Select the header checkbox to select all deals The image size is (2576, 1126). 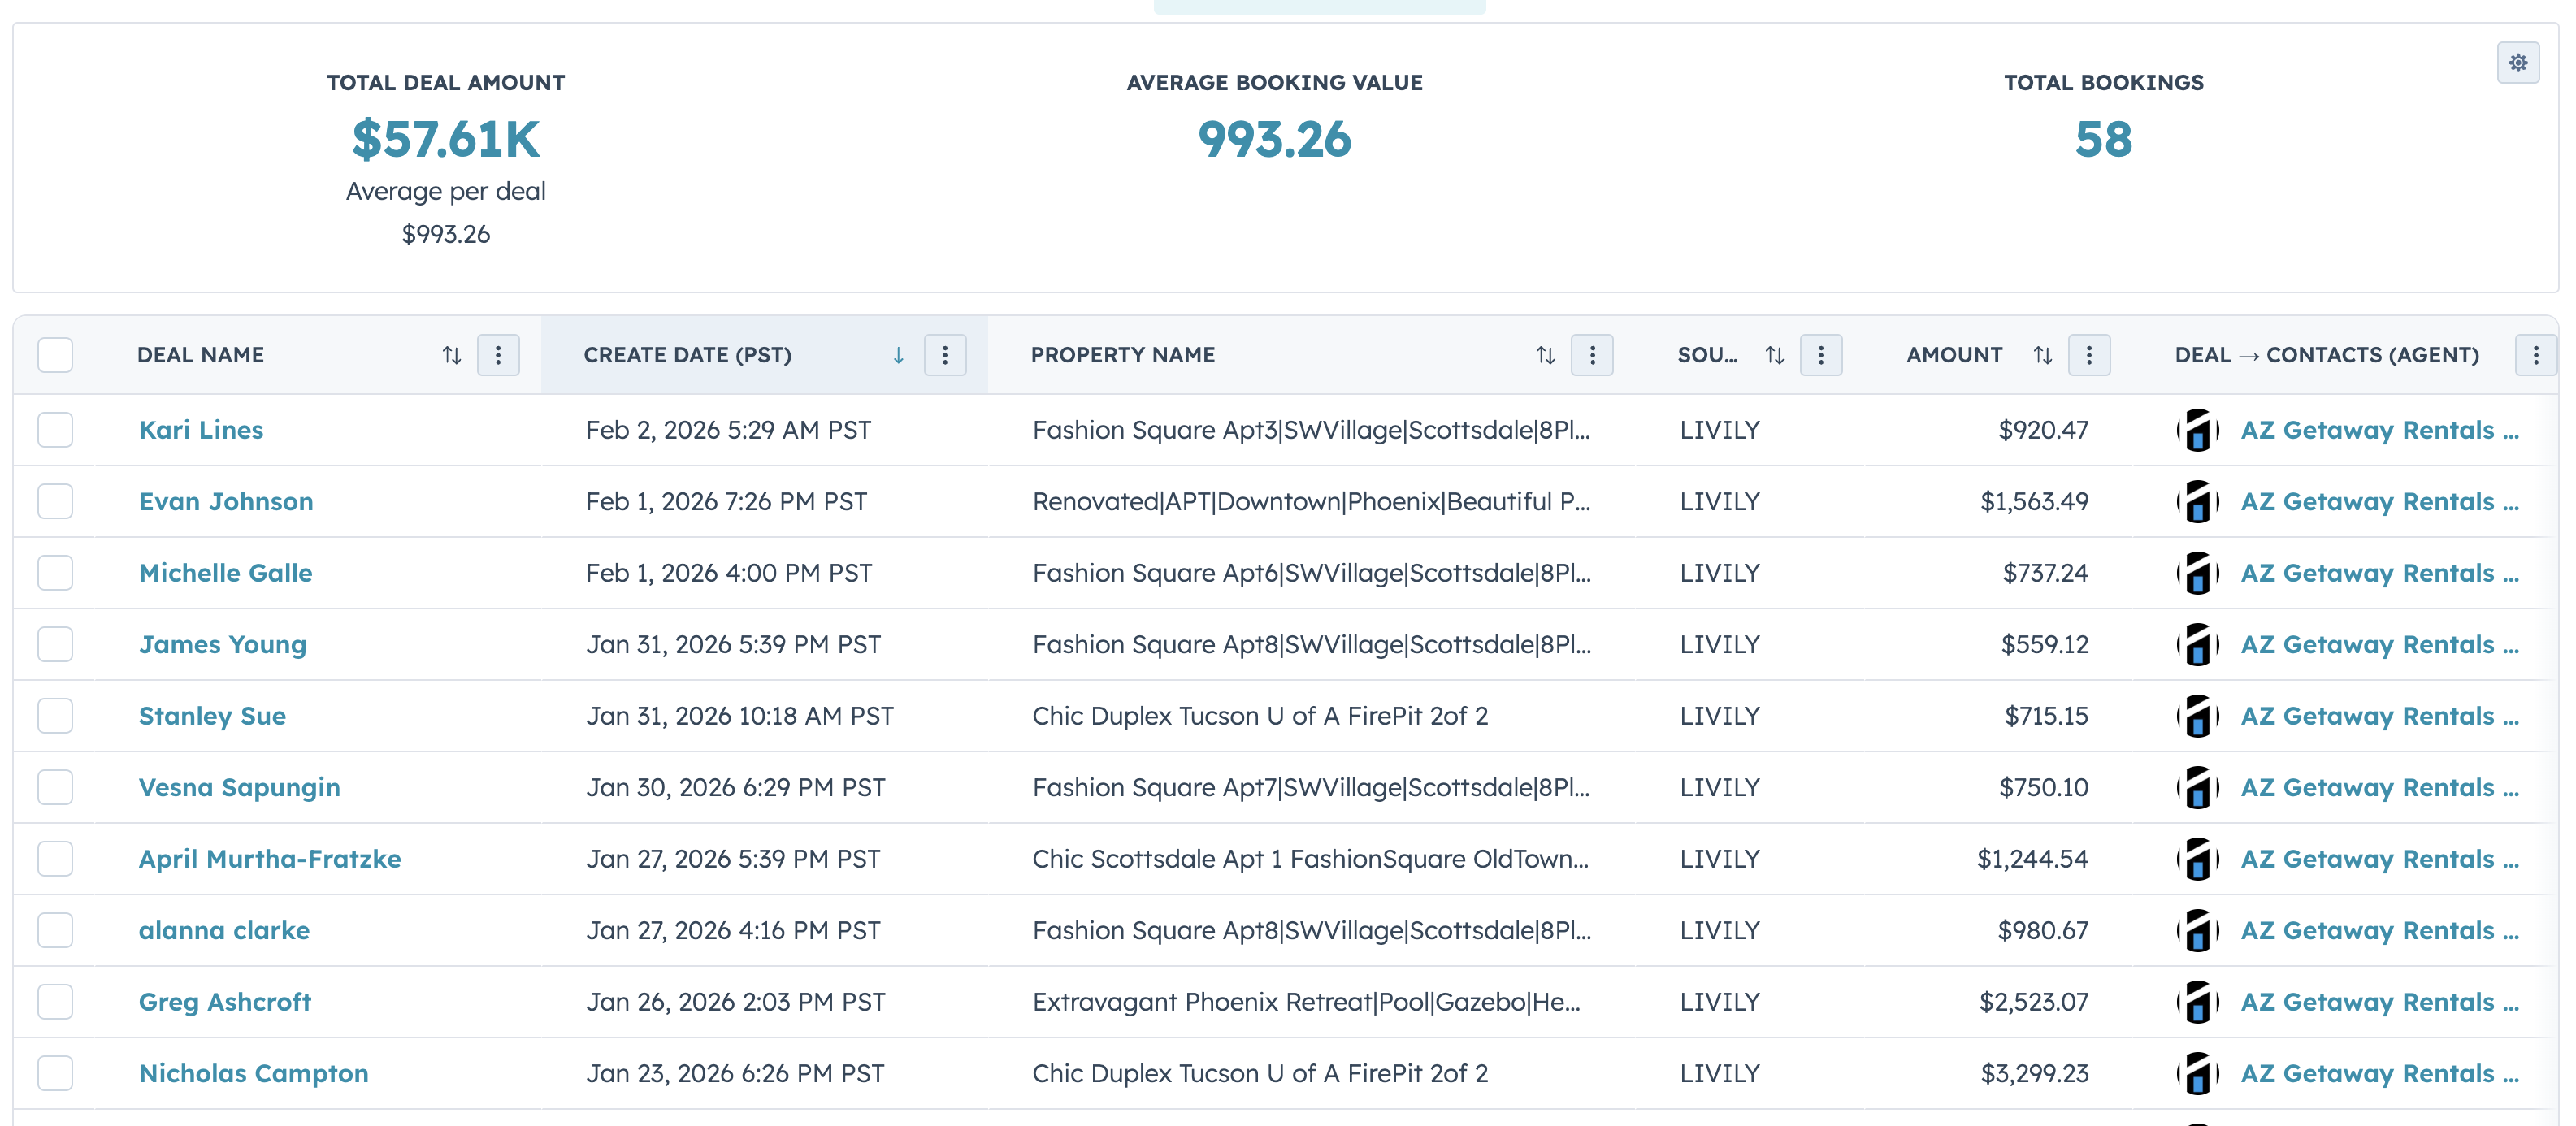55,355
